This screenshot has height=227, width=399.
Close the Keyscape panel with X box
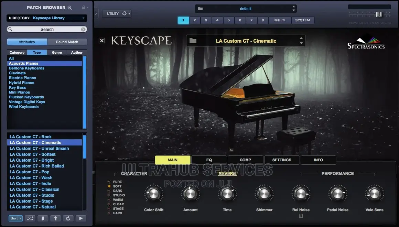click(102, 41)
